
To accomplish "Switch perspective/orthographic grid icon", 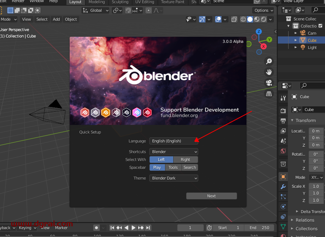I will pos(269,94).
